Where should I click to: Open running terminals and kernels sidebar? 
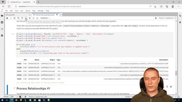(x=2, y=22)
